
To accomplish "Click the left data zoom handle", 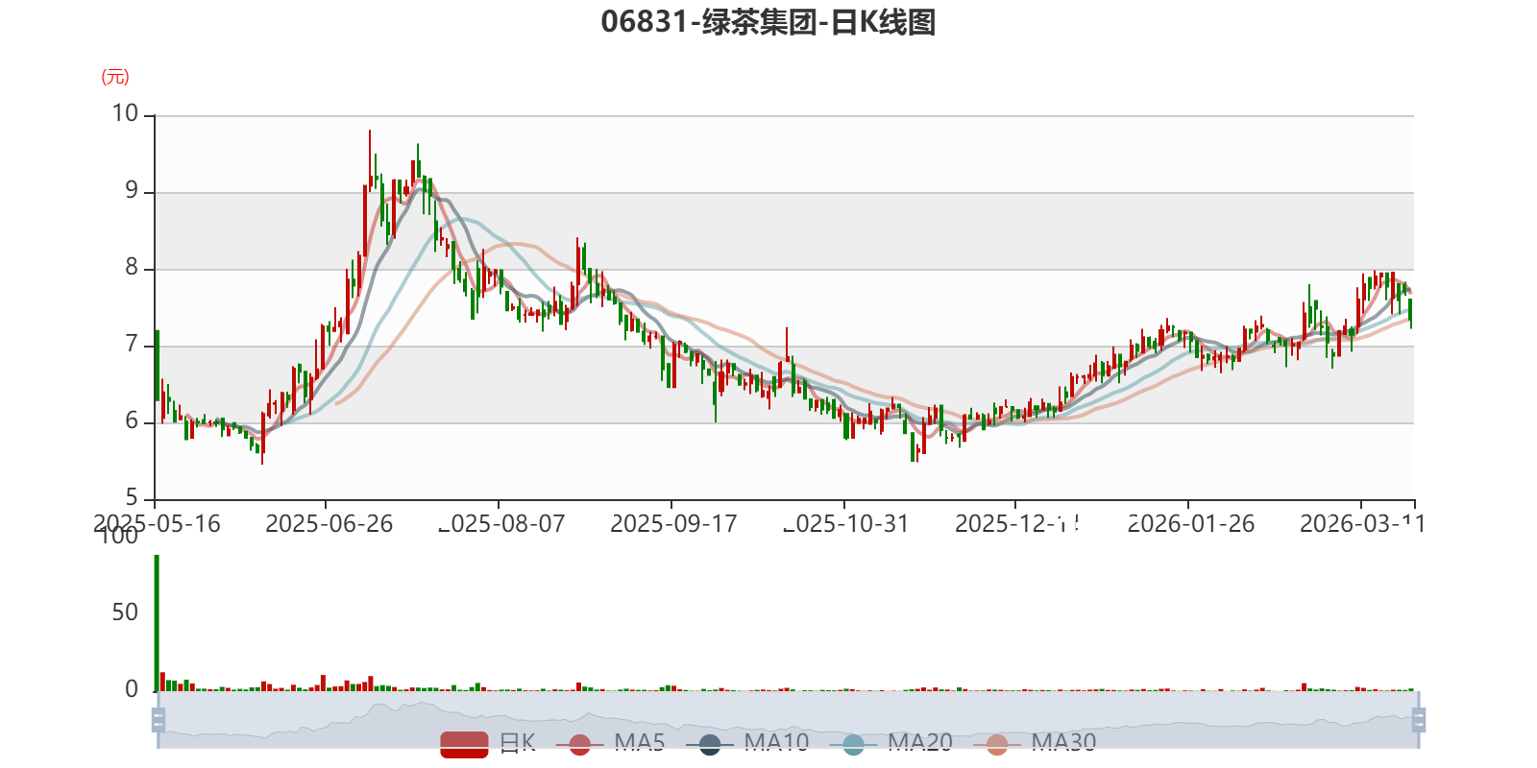I will [x=159, y=719].
